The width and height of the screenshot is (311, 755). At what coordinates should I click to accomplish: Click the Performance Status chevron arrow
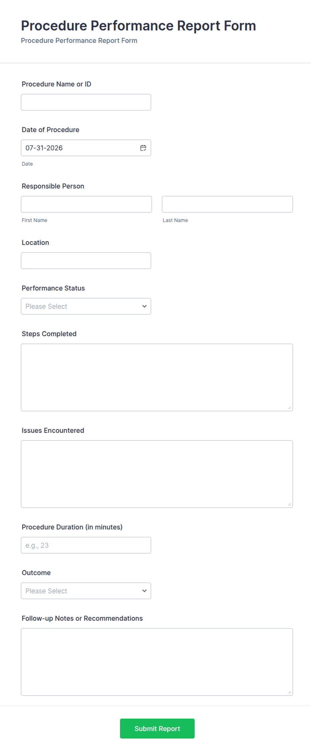(x=144, y=306)
